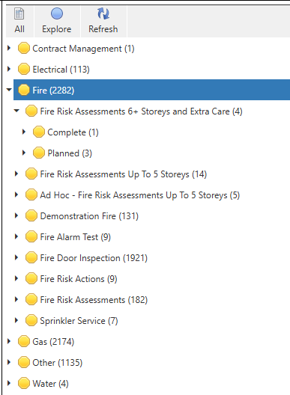Select Ad Hoc - Fire Risk Assessments item

(x=140, y=195)
